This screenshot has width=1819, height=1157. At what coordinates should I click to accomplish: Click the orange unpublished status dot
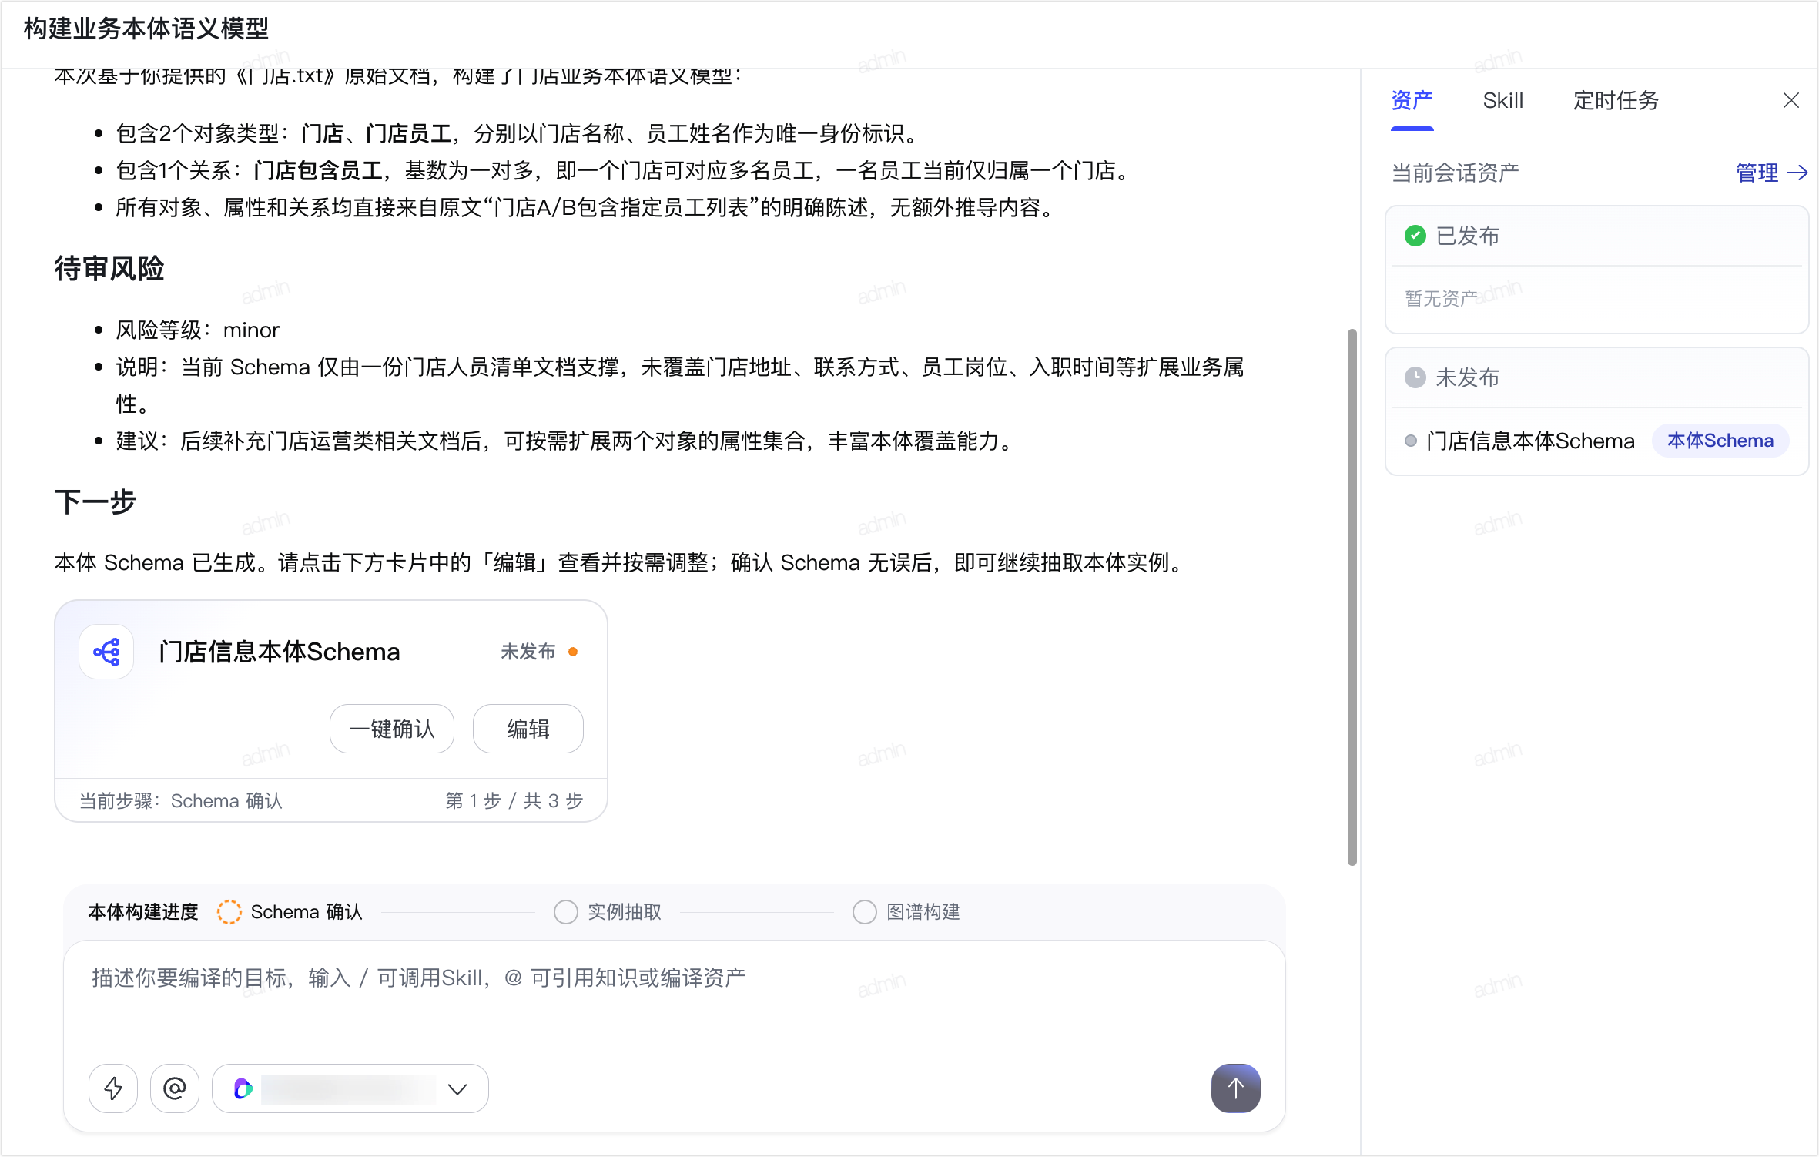click(573, 652)
